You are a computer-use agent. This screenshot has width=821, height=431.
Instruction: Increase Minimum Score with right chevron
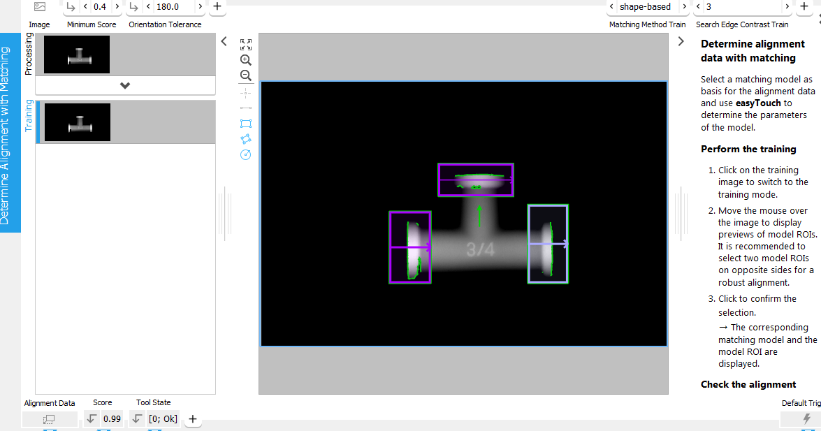coord(117,7)
